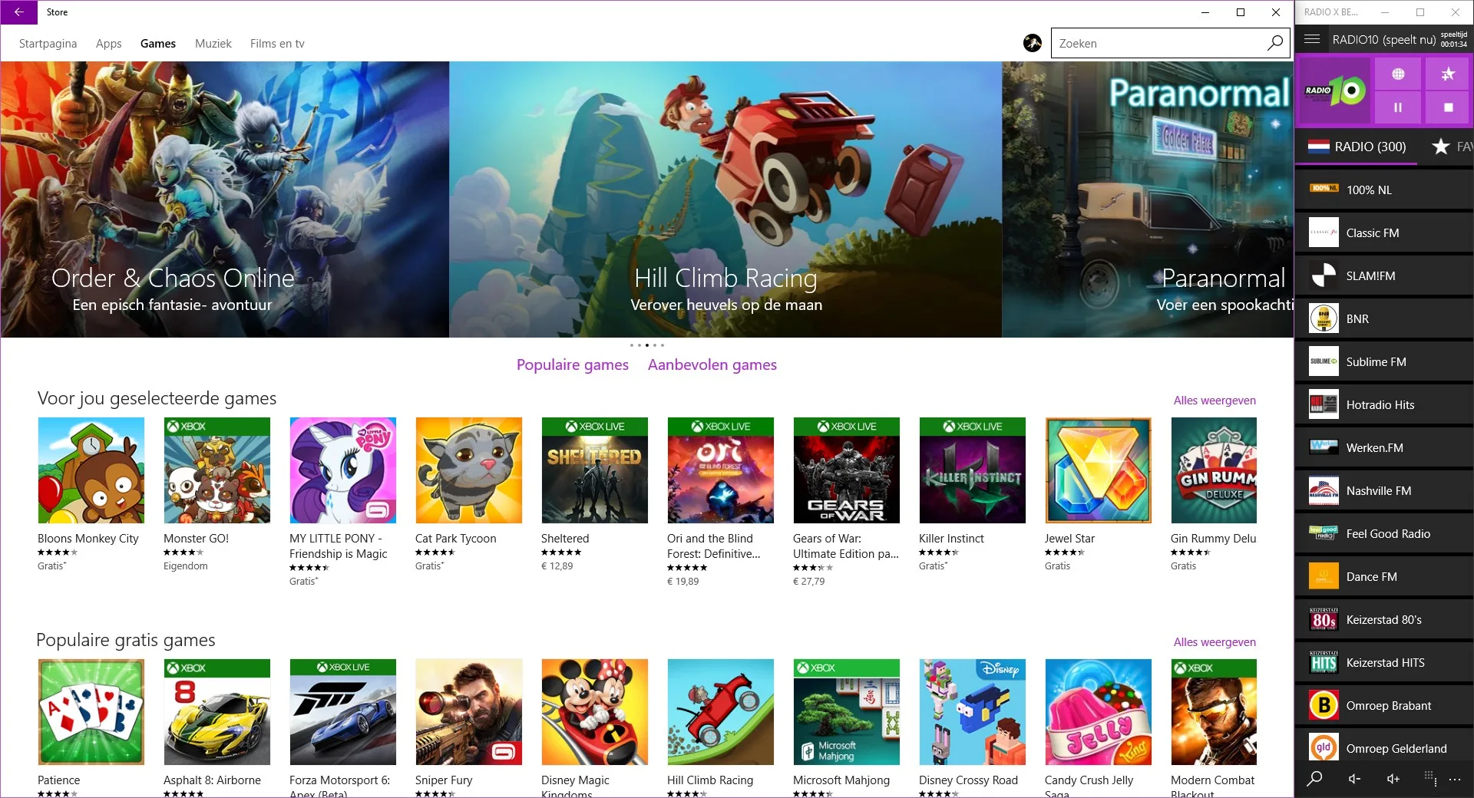Pause the RADIO10 stream
Screen dimensions: 1474x798
[1398, 107]
